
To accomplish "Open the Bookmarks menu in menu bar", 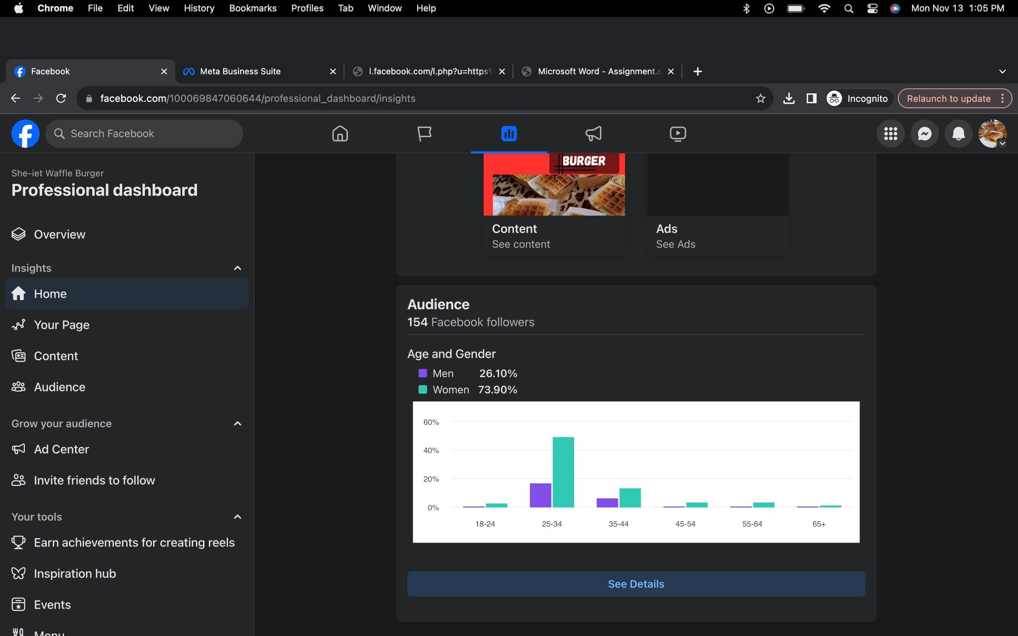I will 253,8.
